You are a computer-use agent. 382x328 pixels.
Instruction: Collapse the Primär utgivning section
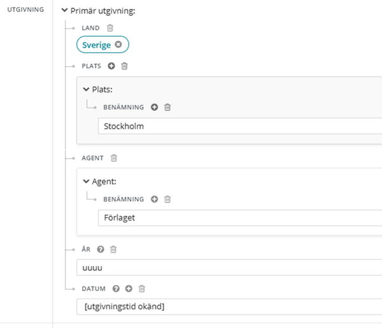pyautogui.click(x=64, y=11)
